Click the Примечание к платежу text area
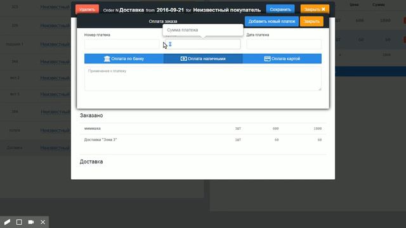This screenshot has height=228, width=406. point(203,79)
